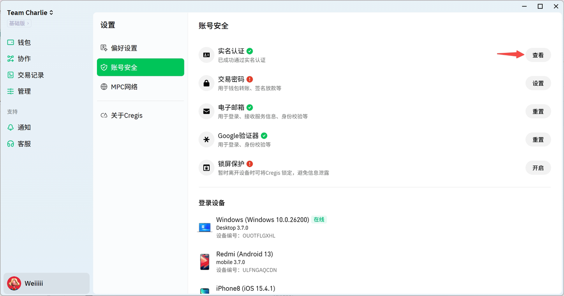Click 查看 button for real-name verification
This screenshot has height=296, width=564.
click(x=538, y=55)
